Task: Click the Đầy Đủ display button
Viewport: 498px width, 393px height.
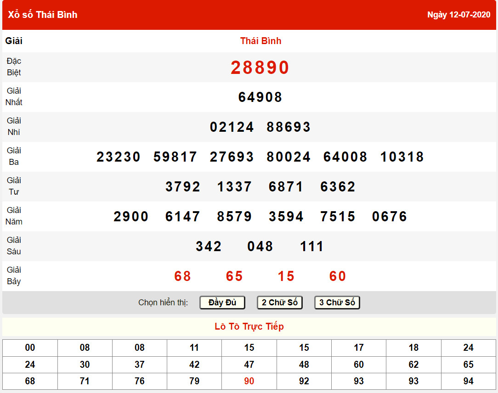Action: (222, 303)
